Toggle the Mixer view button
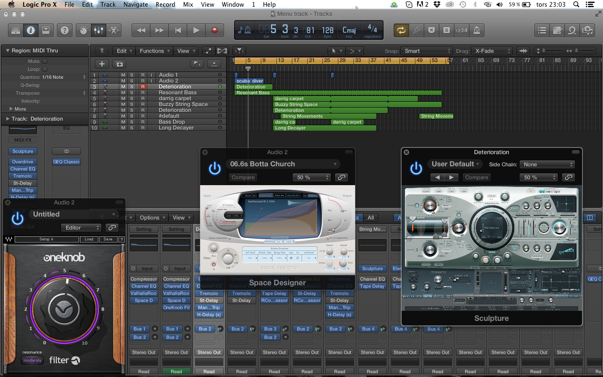The height and width of the screenshot is (377, 603). click(x=98, y=30)
